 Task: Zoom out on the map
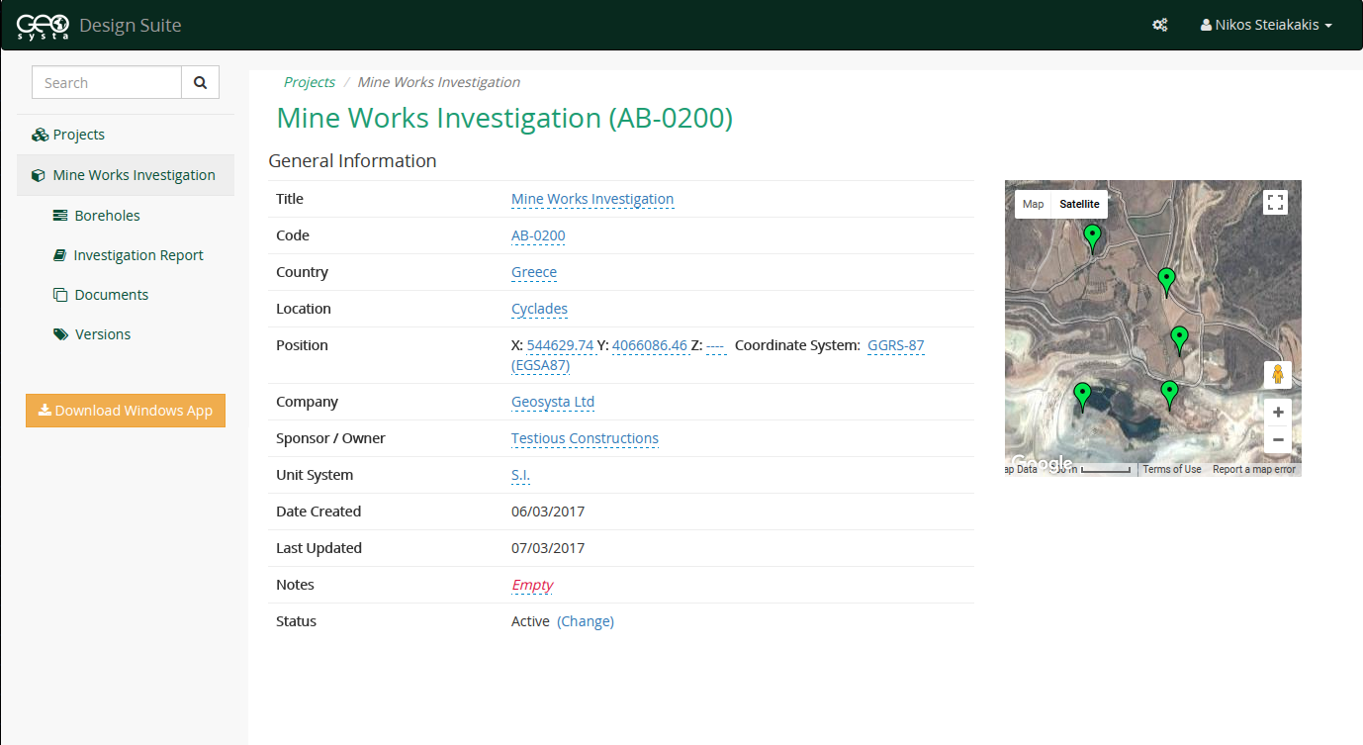[1278, 439]
